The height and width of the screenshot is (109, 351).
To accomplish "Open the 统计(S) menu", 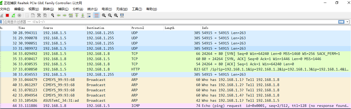I will (x=92, y=9).
